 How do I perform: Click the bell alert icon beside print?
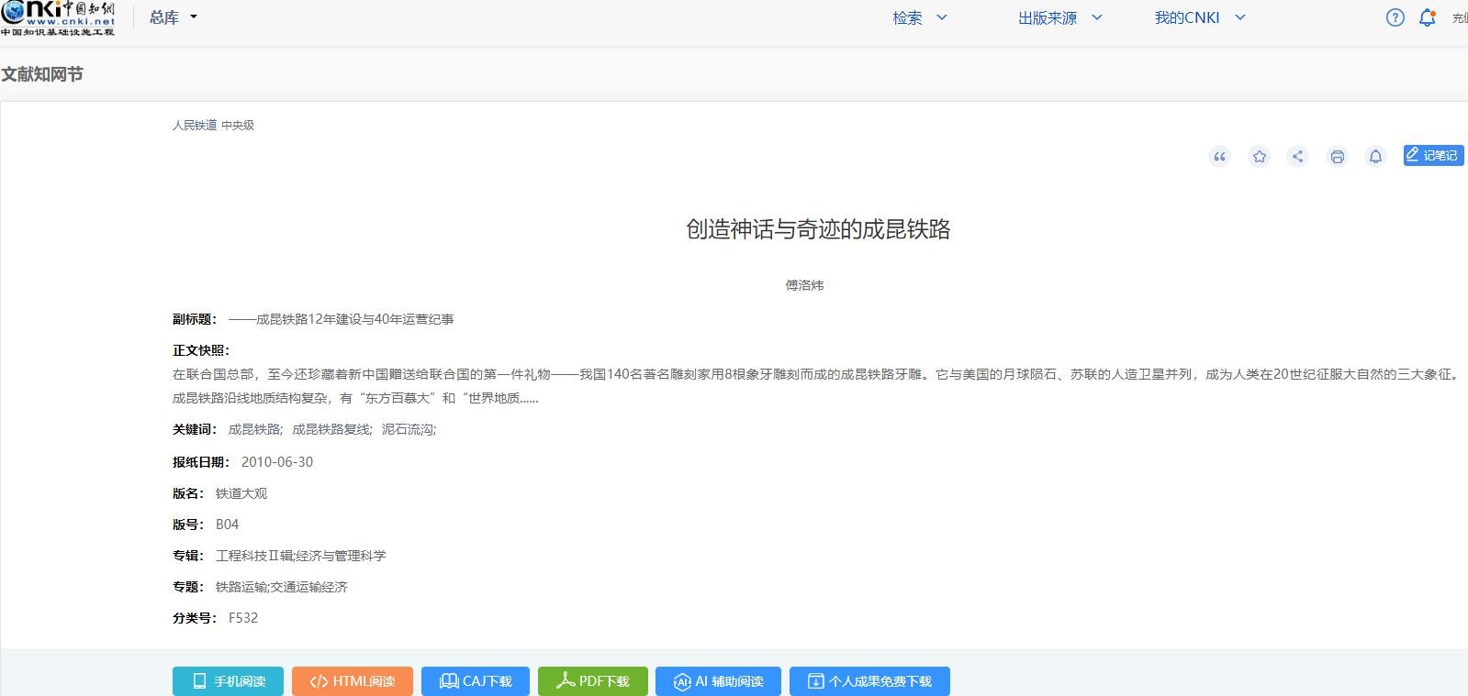(1375, 157)
